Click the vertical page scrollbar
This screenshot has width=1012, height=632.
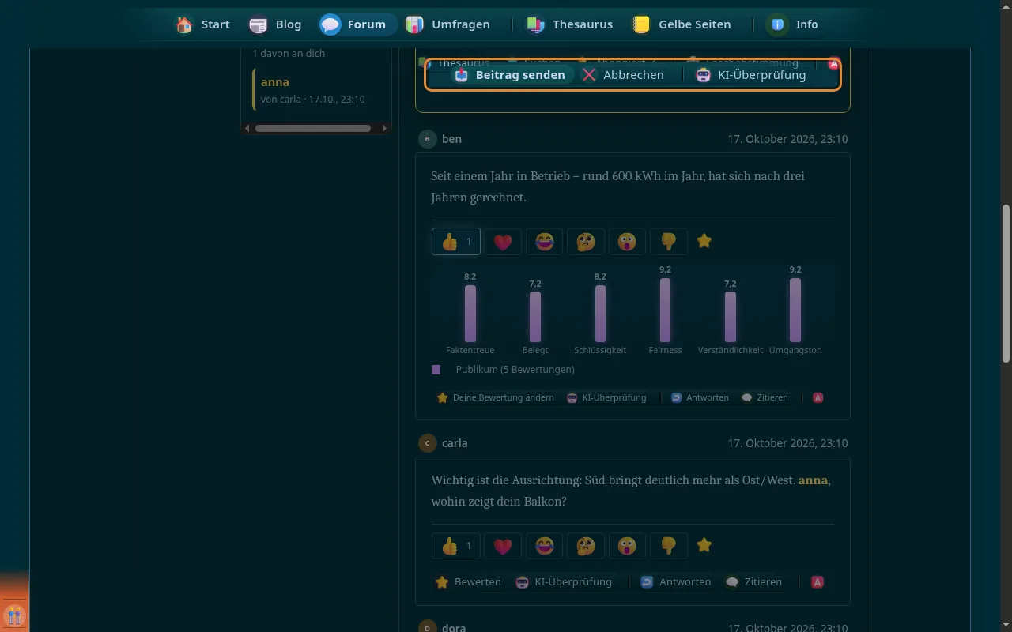pyautogui.click(x=1006, y=282)
